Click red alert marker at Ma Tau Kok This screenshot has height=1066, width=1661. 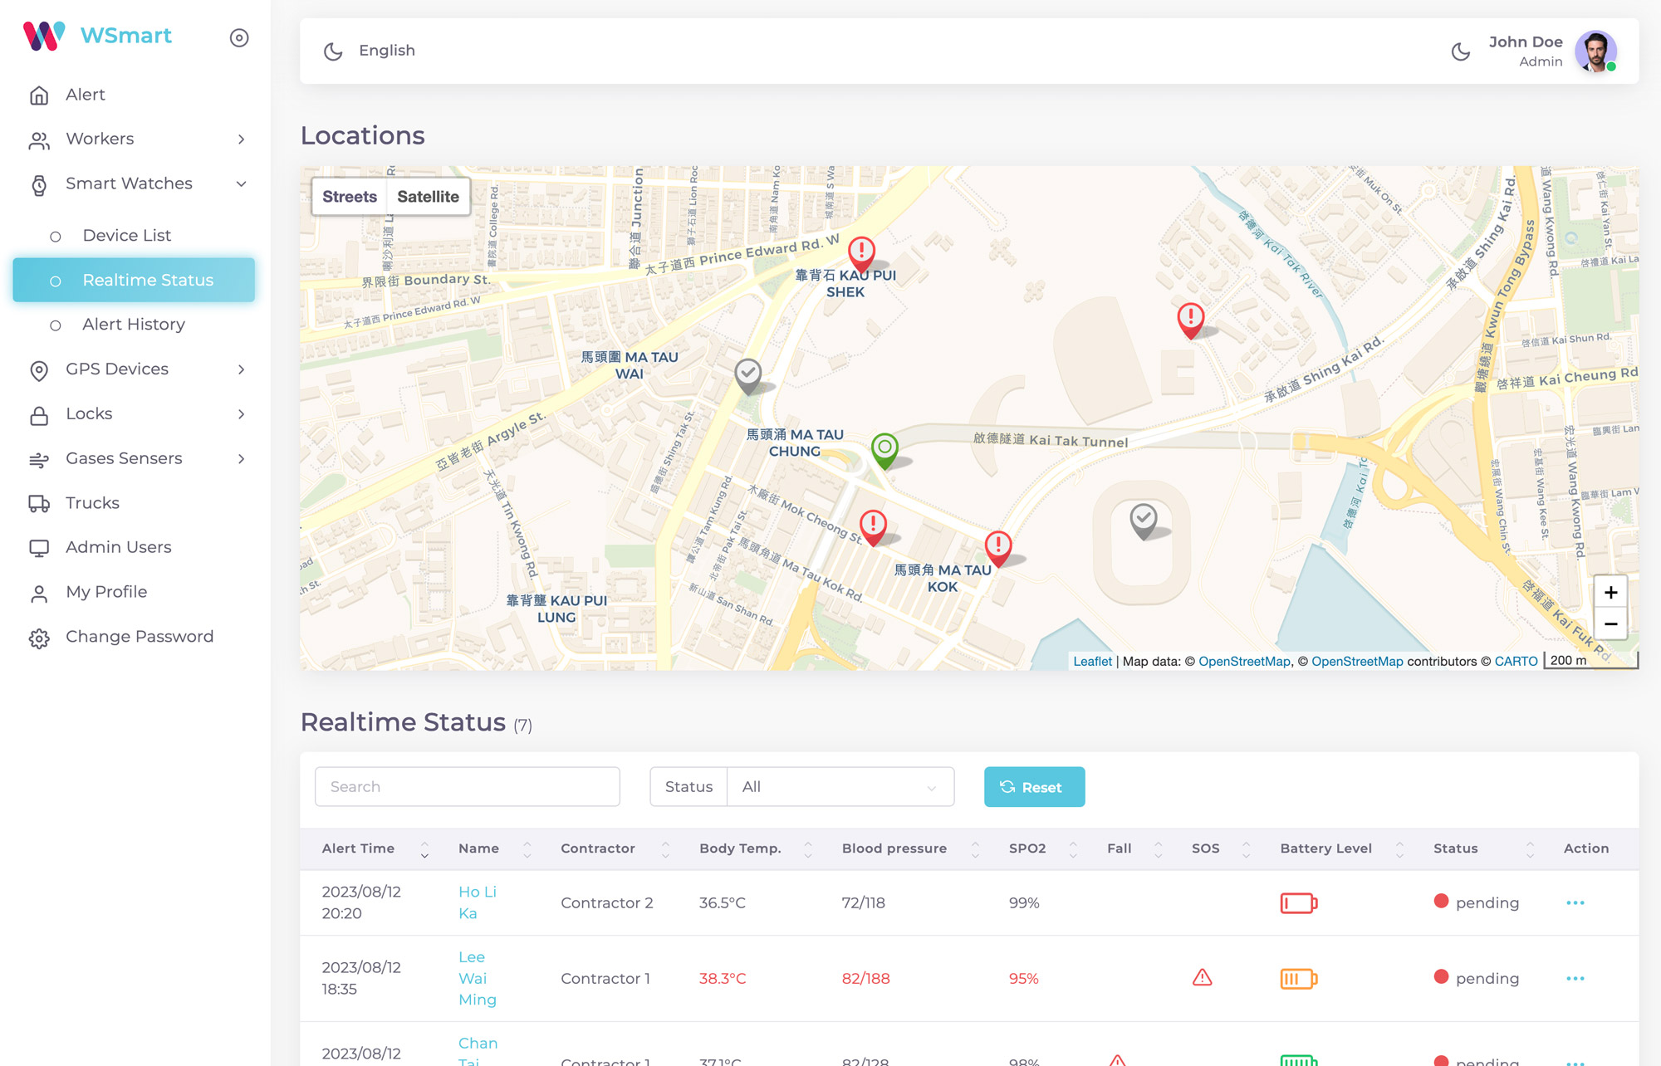tap(998, 549)
